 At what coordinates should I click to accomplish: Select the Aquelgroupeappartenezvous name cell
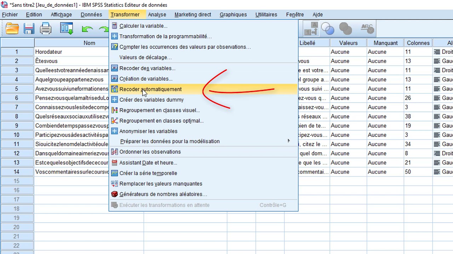coord(71,79)
